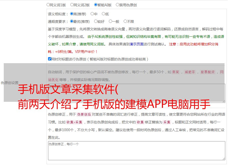
Task: Set 通顺度要求 to 最优(推荐)
Action: [72, 21]
